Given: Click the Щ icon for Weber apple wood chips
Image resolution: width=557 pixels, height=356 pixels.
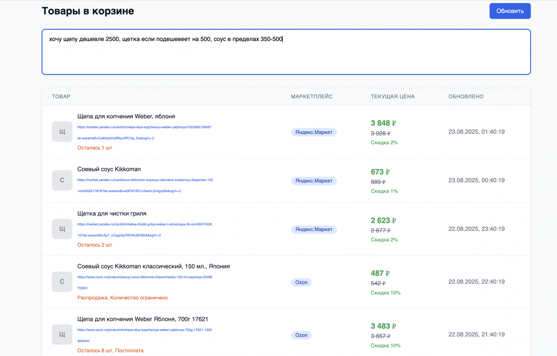Looking at the screenshot, I should (62, 131).
